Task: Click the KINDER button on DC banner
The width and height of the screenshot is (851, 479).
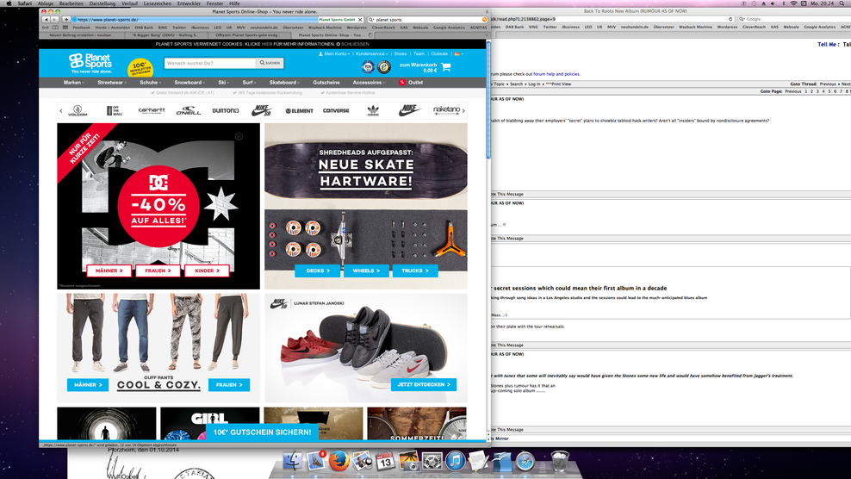Action: click(x=207, y=271)
